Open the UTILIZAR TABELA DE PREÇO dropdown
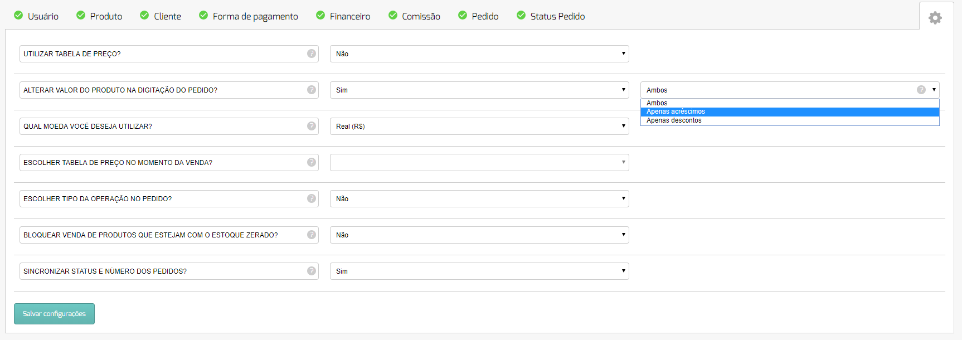Screen dimensions: 962x340 (479, 54)
